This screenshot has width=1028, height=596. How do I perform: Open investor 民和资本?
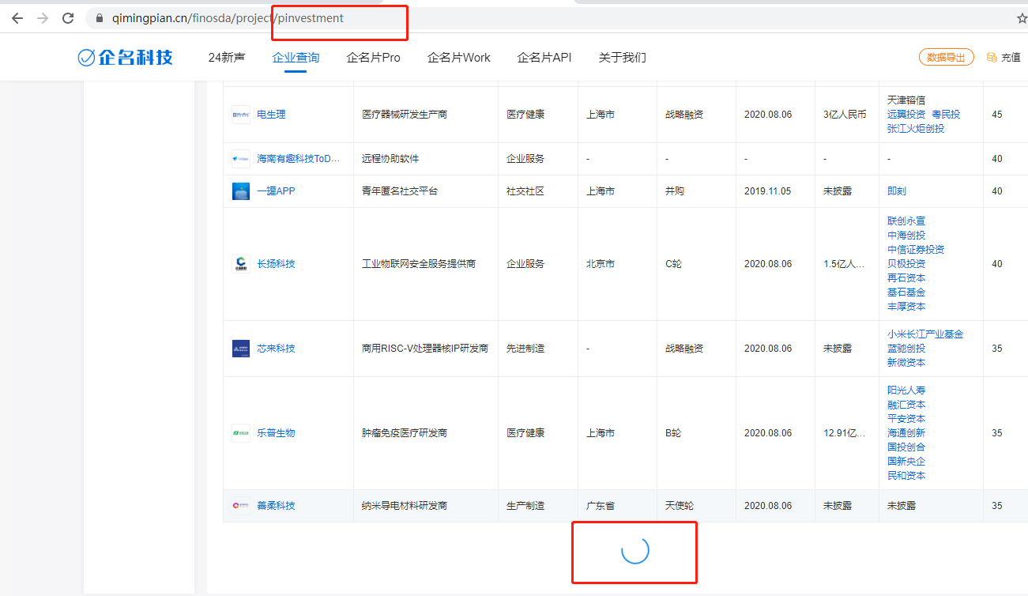[x=906, y=476]
